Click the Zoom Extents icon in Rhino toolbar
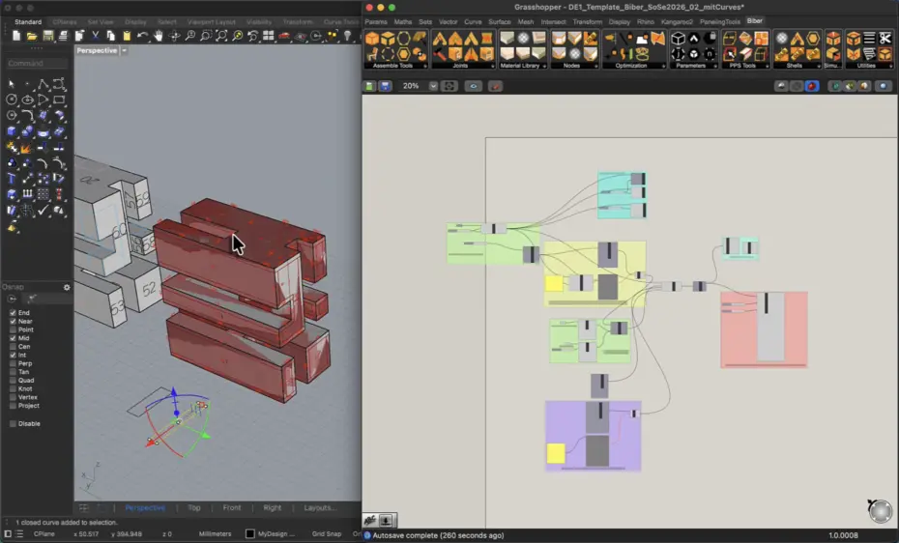The width and height of the screenshot is (899, 543). point(221,36)
